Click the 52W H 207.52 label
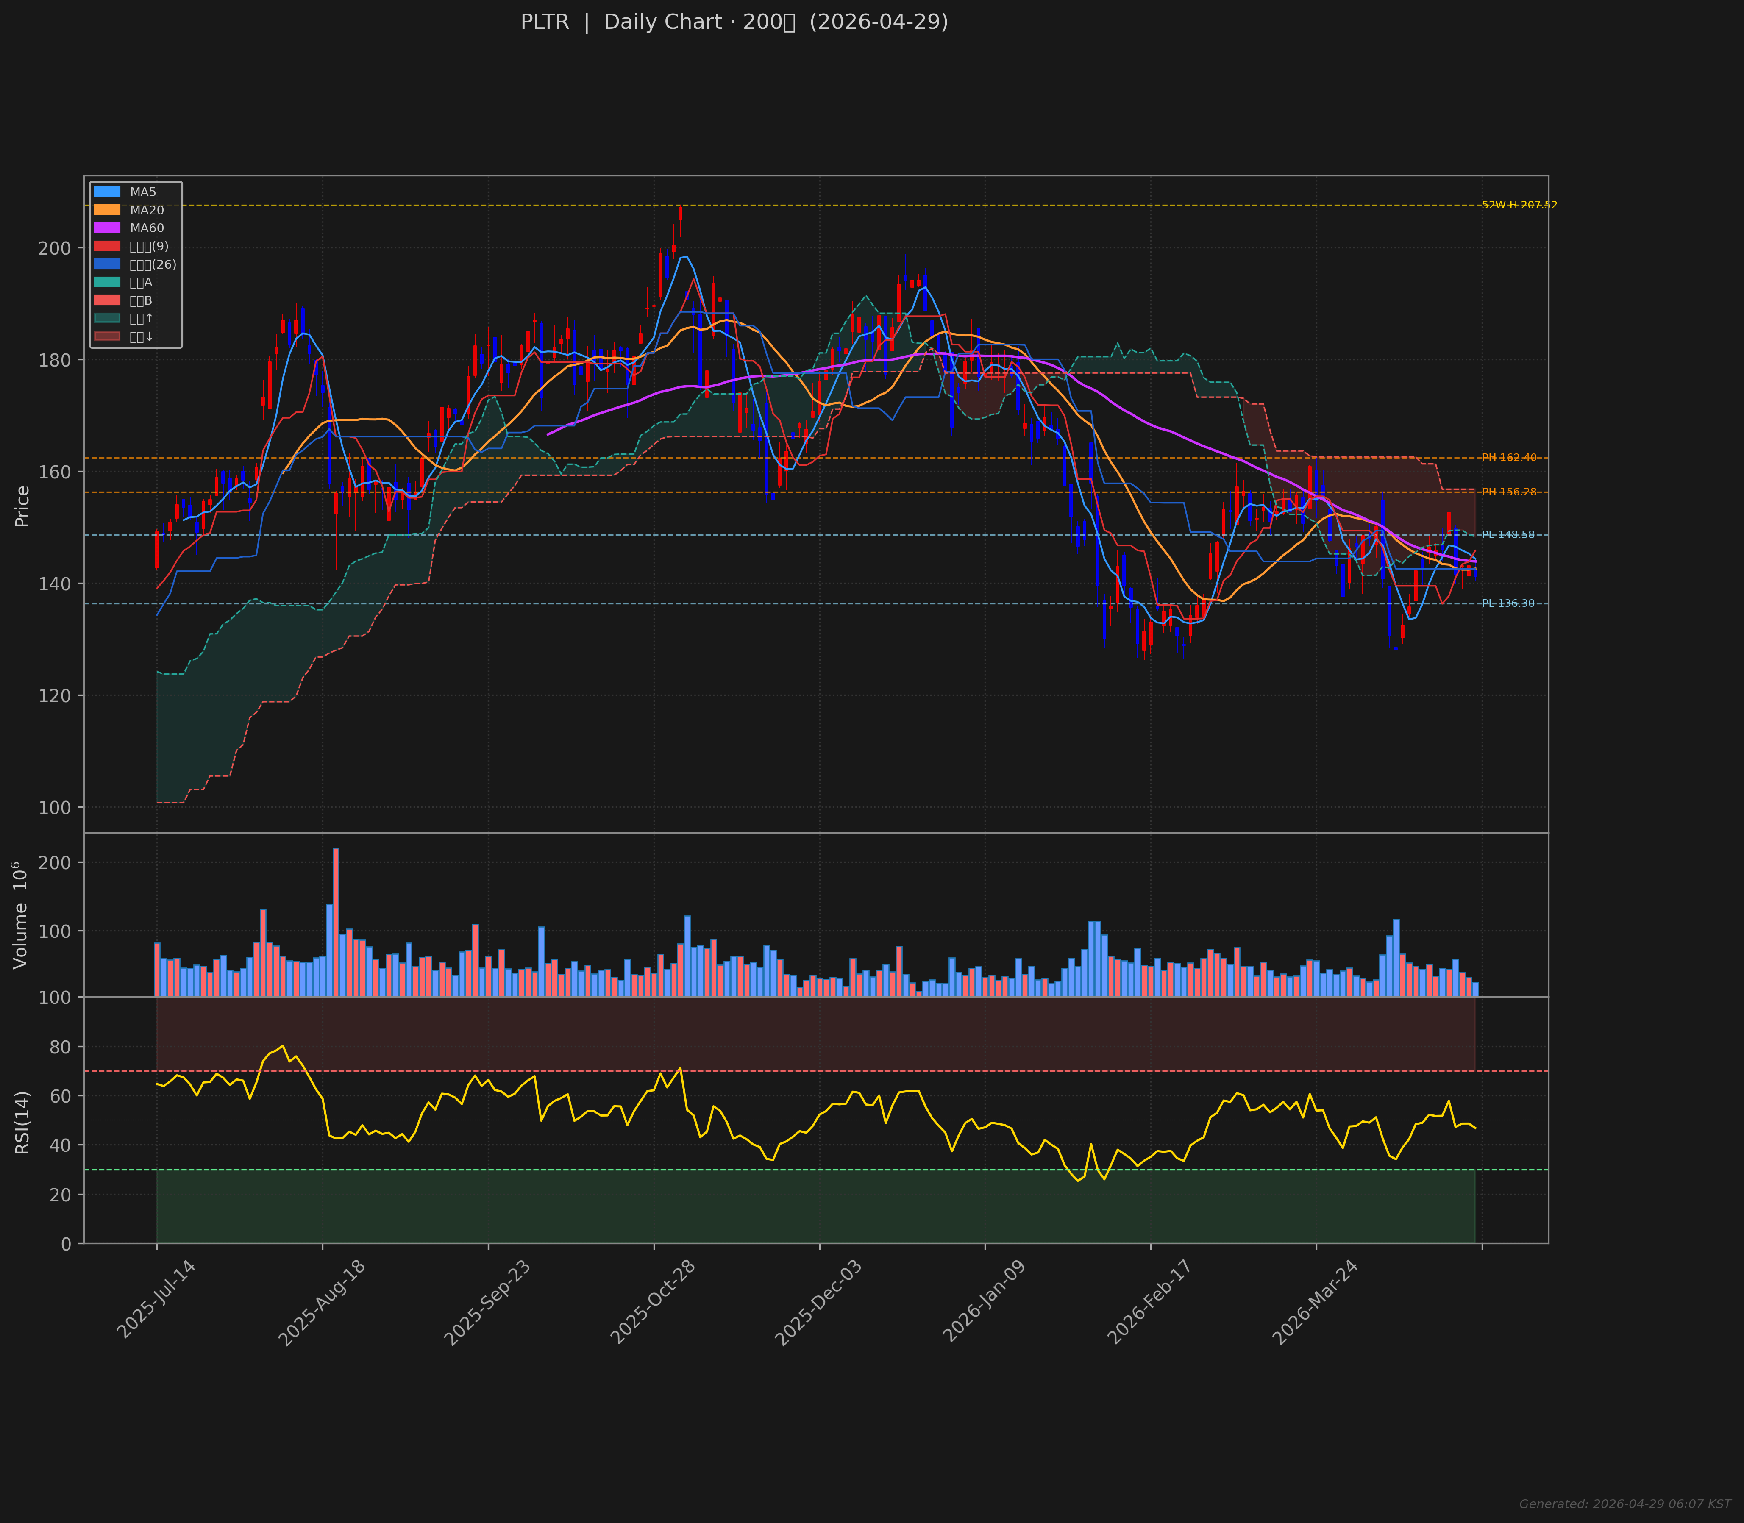1744x1523 pixels. pos(1519,205)
